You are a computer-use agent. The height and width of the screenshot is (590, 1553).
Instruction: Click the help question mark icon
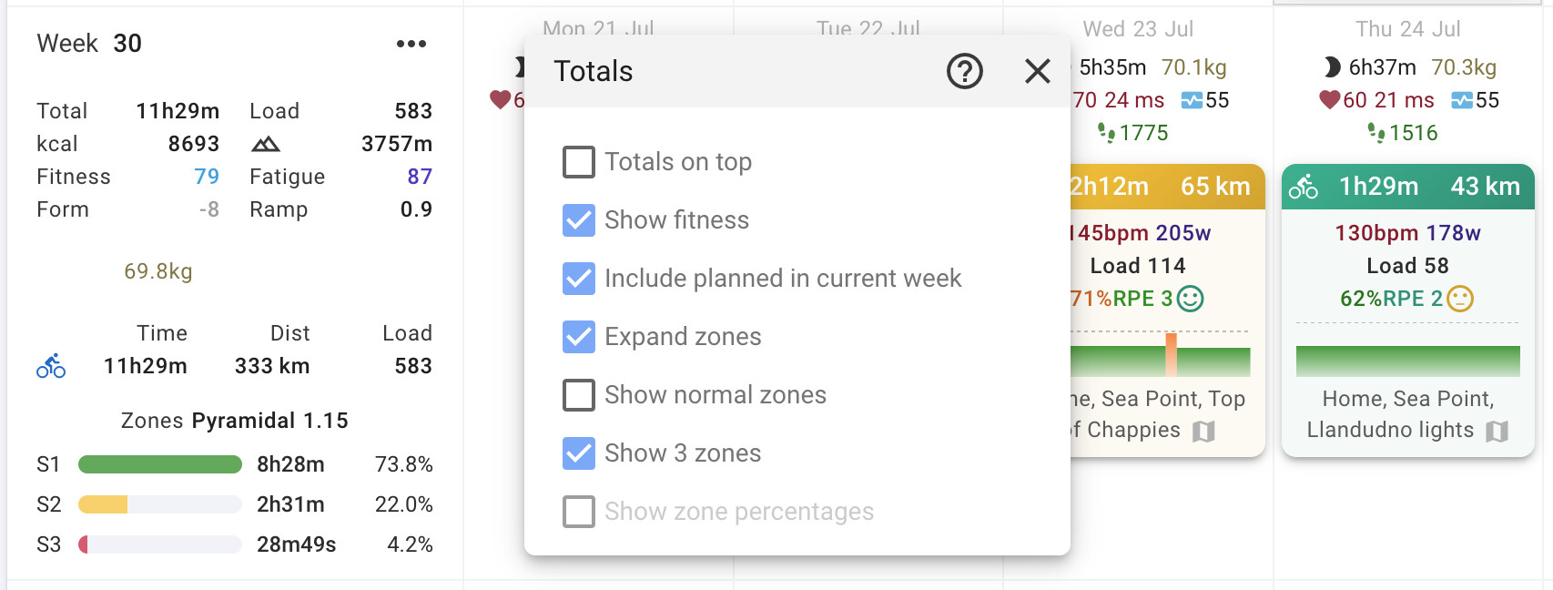tap(964, 71)
